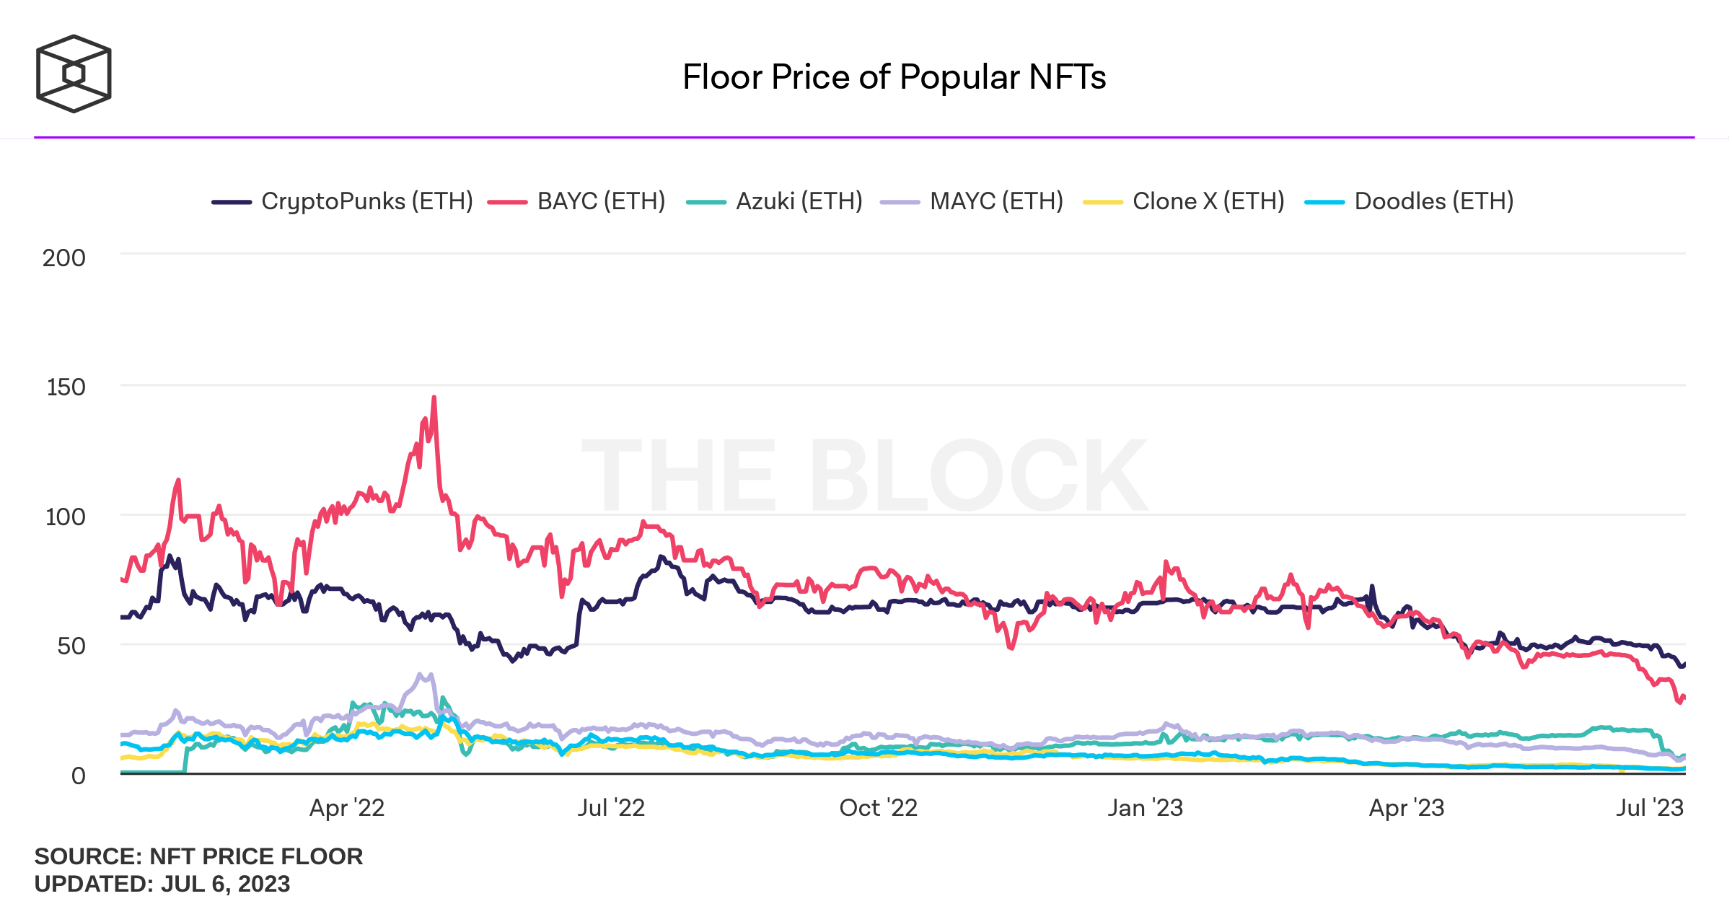The image size is (1732, 909).
Task: Click the Floor Price of Popular NFTs title
Action: click(894, 77)
